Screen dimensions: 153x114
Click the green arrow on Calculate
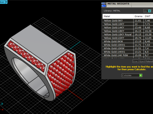141,75
